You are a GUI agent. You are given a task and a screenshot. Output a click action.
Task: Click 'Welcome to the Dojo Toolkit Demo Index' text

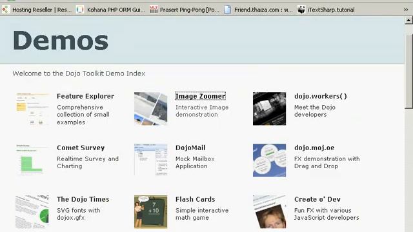point(79,73)
